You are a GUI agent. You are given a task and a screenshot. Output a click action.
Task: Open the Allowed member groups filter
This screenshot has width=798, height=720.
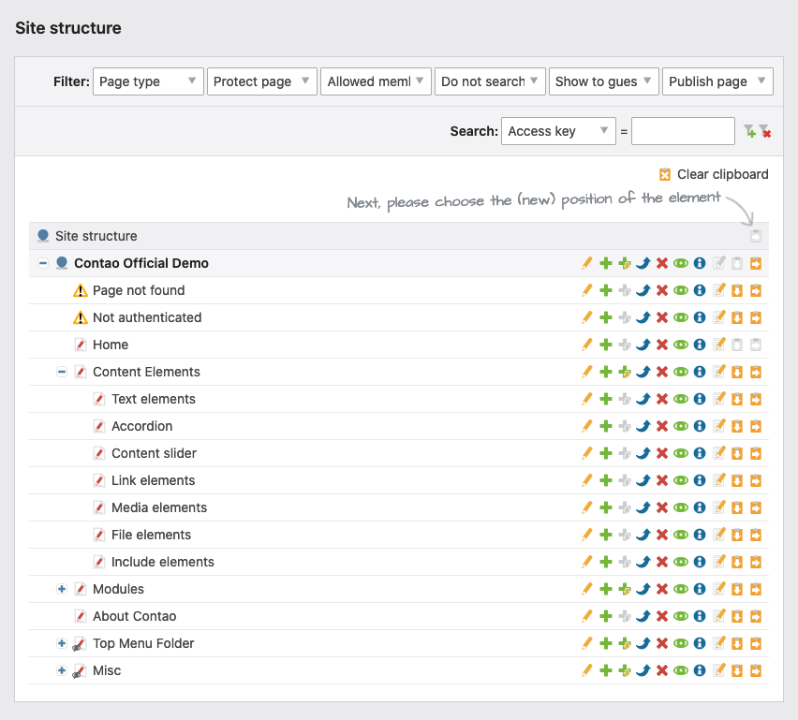377,81
